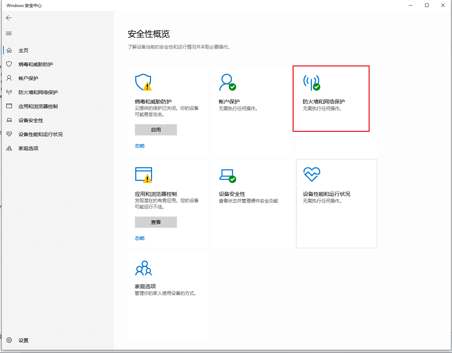Screen dimensions: 452x353
Task: Click 云提供的保护已关闭 warning text
Action: coord(167,111)
